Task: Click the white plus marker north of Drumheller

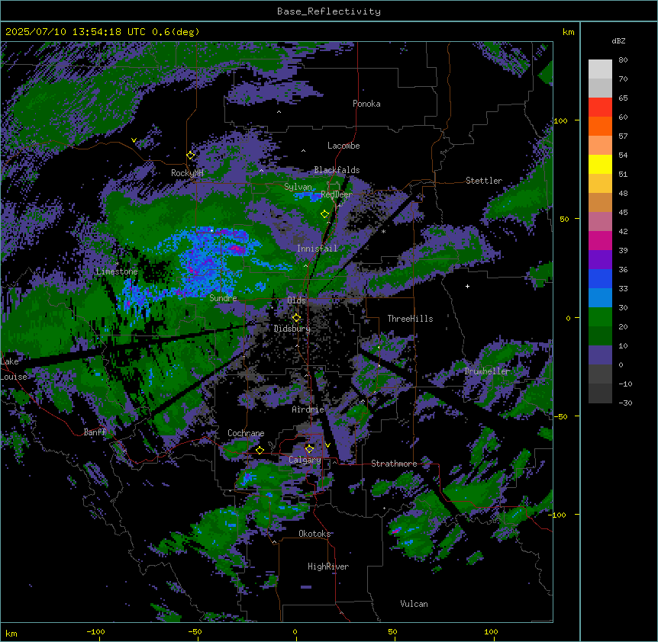Action: coord(467,286)
